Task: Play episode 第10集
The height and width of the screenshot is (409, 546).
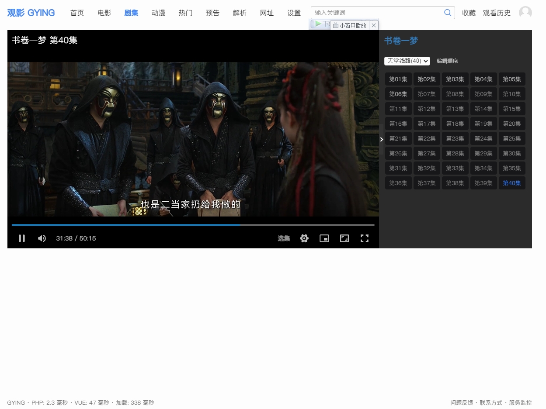Action: (512, 94)
